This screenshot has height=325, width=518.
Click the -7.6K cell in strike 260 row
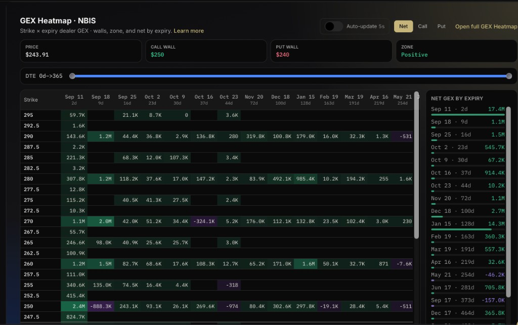coord(402,264)
